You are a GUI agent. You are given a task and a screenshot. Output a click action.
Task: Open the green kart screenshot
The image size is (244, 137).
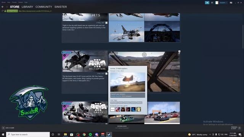click(x=126, y=119)
